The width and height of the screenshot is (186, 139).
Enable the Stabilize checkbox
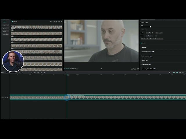141,47
